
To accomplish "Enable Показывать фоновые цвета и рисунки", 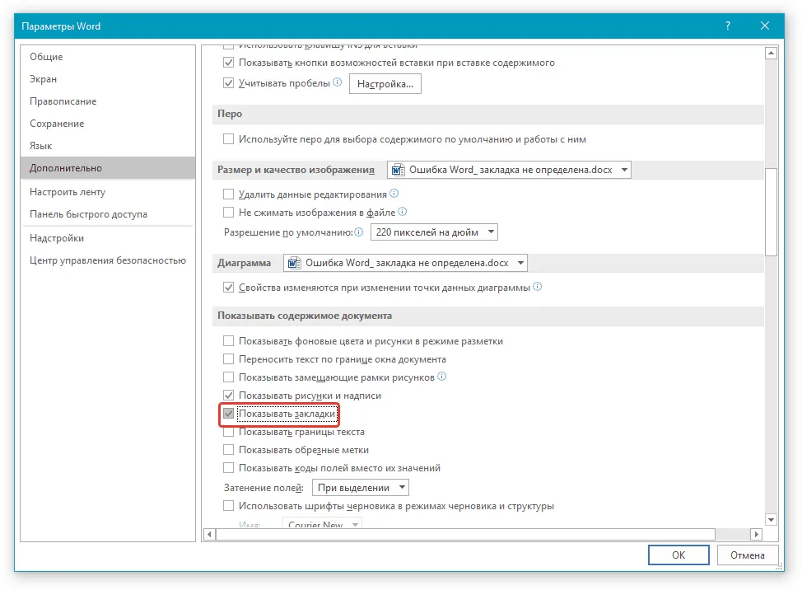I will coord(229,341).
